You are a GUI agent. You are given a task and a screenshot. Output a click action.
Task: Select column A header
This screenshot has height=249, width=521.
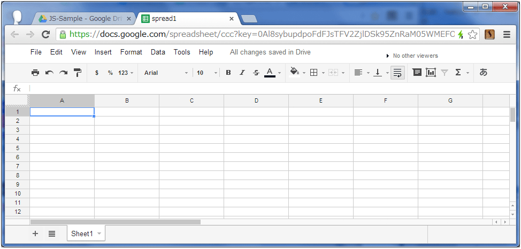click(62, 100)
